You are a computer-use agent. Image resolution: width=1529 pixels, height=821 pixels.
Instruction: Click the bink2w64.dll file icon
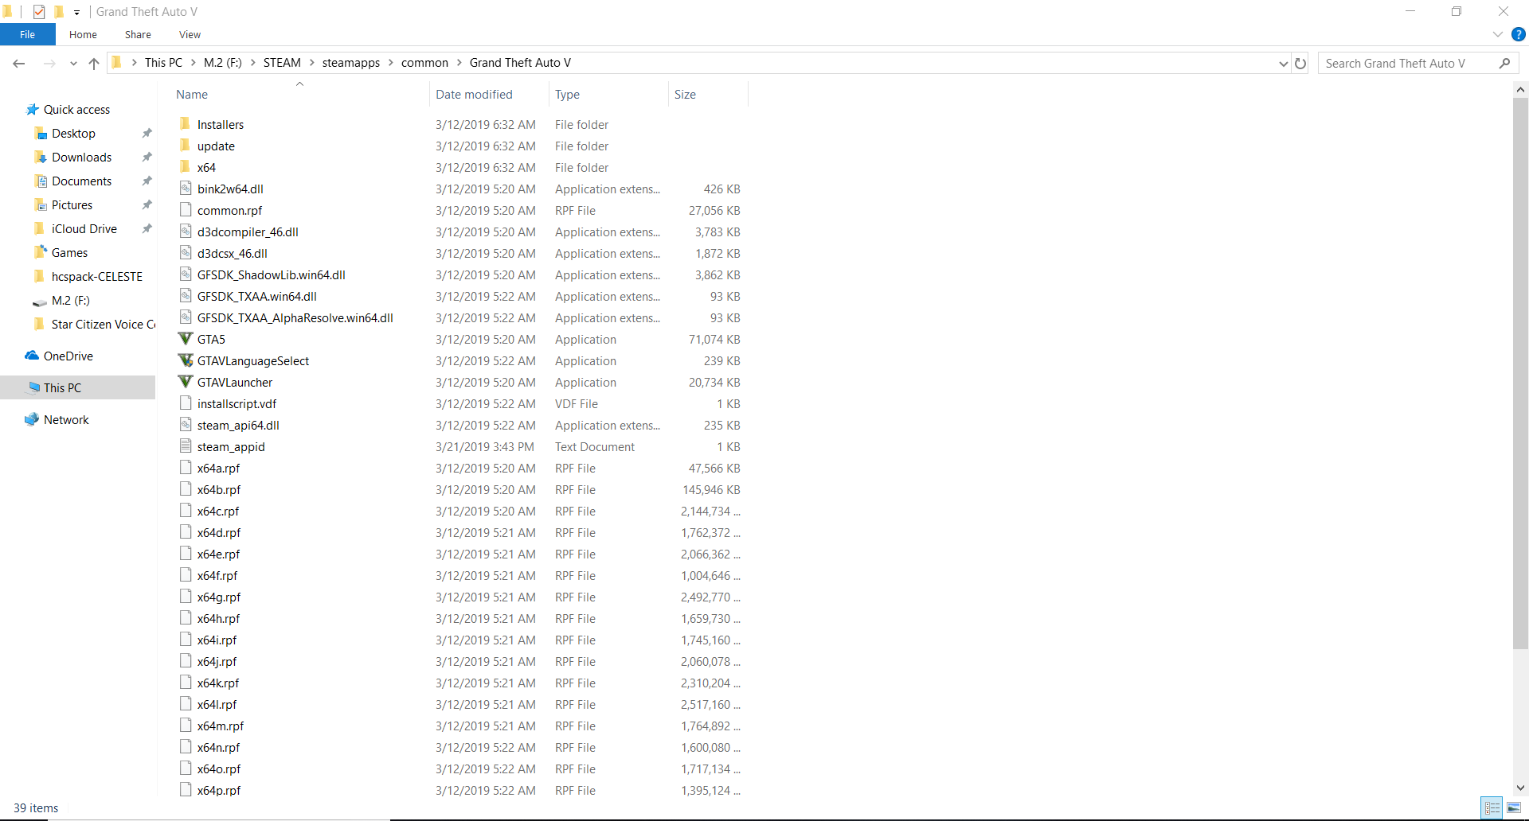tap(186, 188)
